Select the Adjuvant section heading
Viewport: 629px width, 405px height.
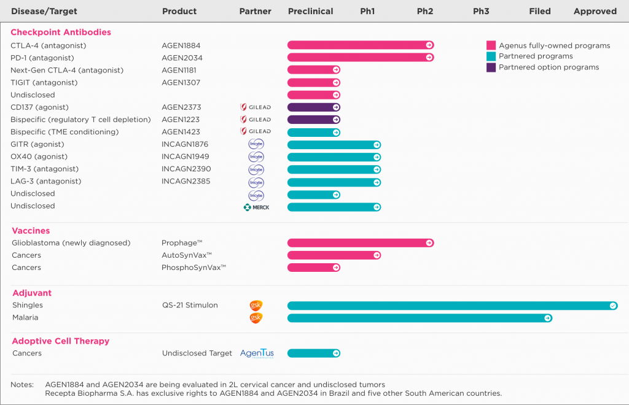point(32,293)
